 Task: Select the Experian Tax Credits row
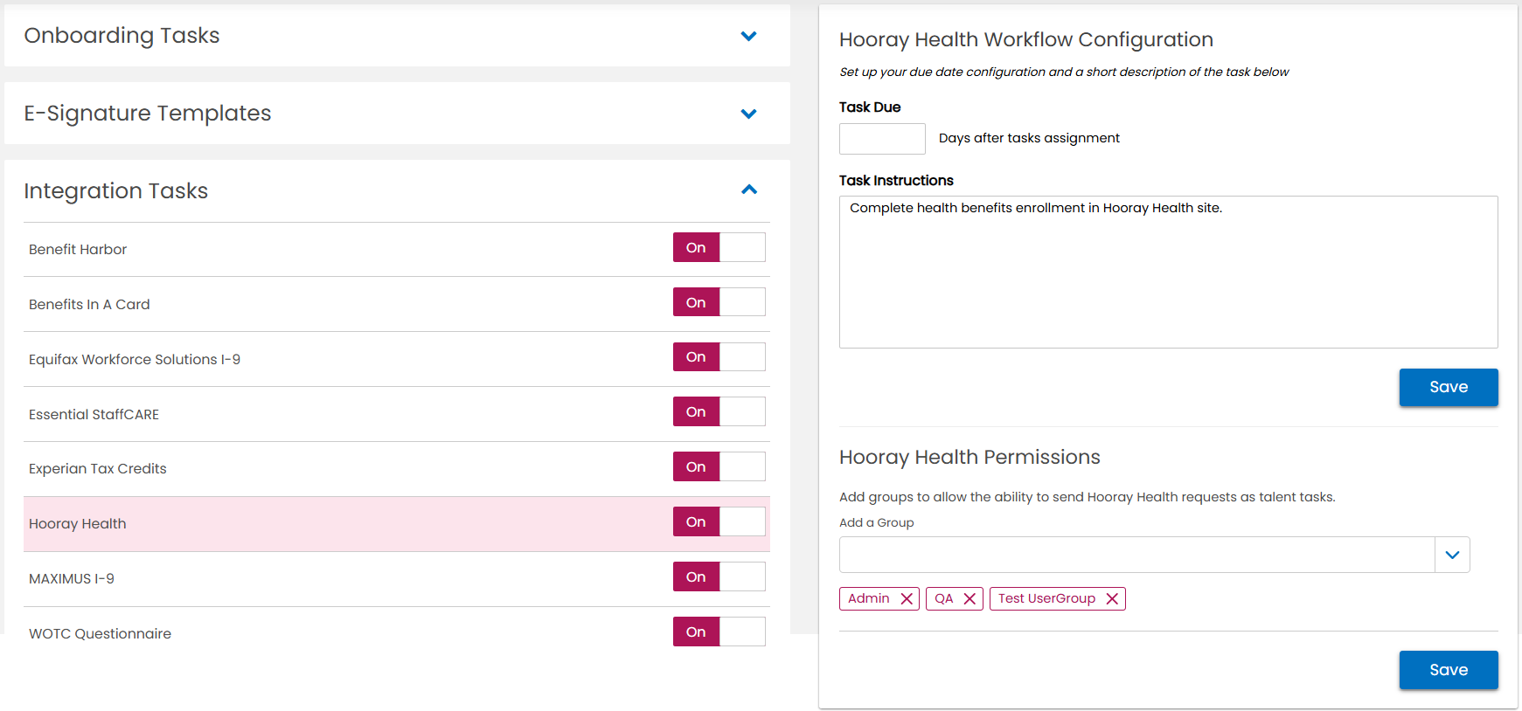click(396, 469)
